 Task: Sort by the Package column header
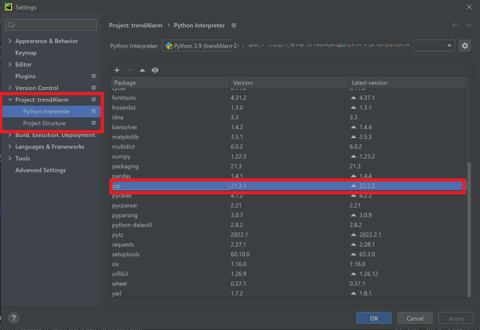170,82
